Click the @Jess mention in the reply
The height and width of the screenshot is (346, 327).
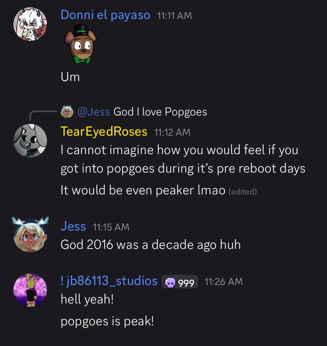[x=93, y=112]
